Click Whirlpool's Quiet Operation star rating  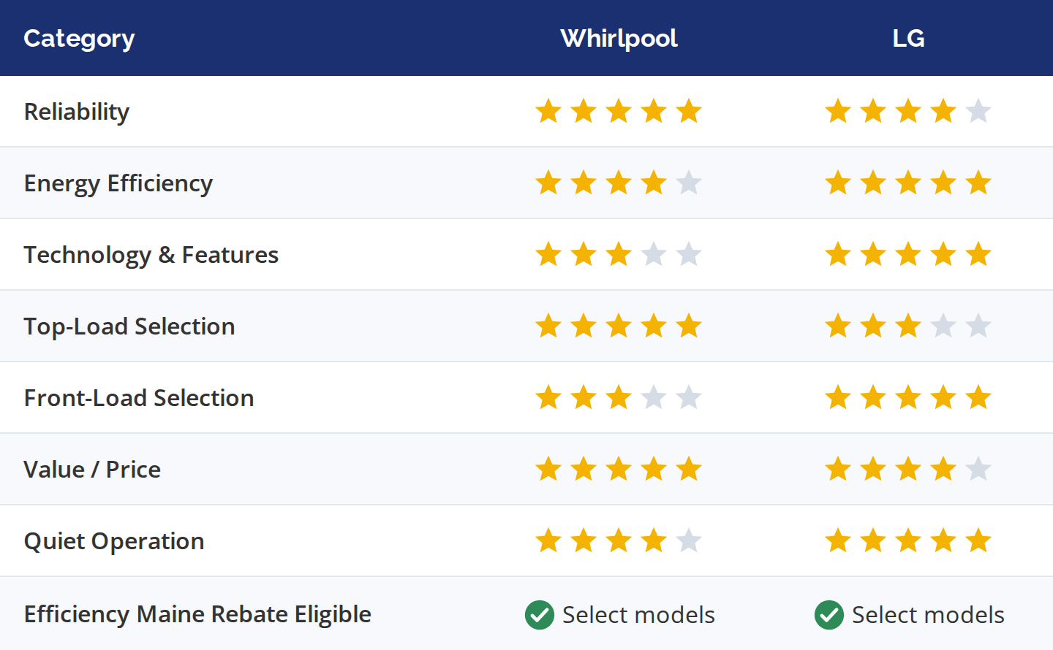[619, 541]
